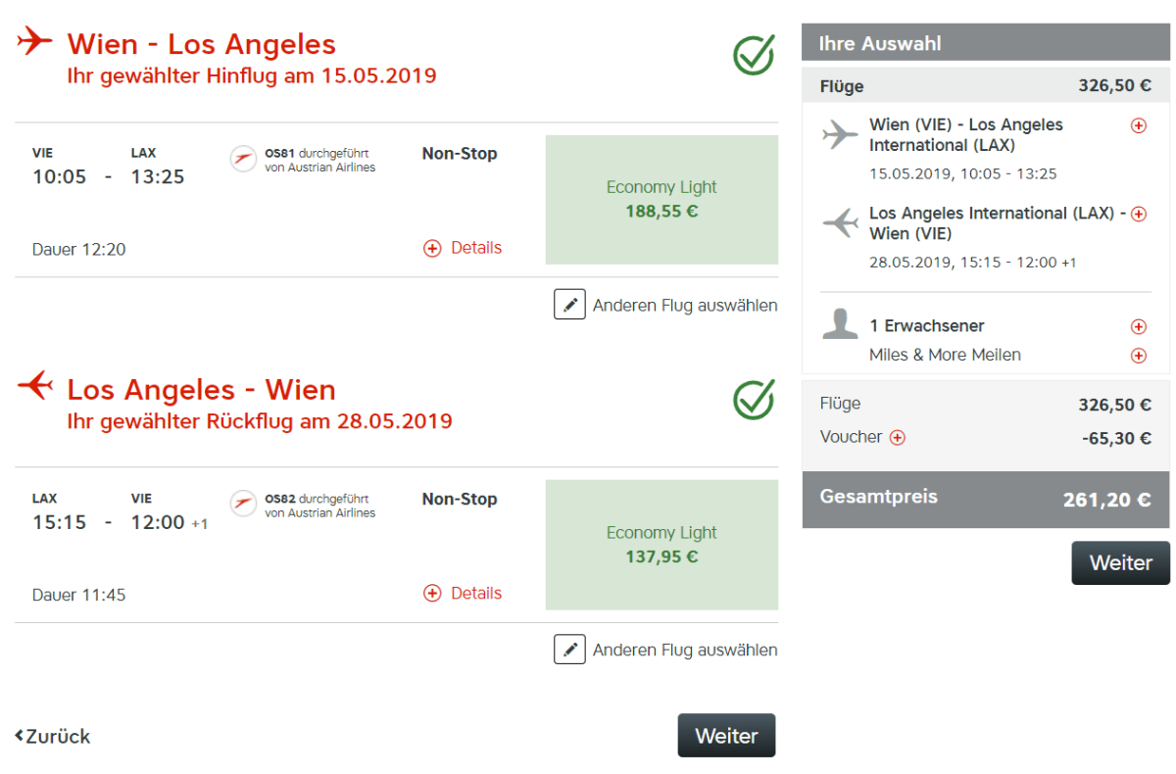
Task: Expand Miles & More Meilen info
Action: click(x=1139, y=356)
